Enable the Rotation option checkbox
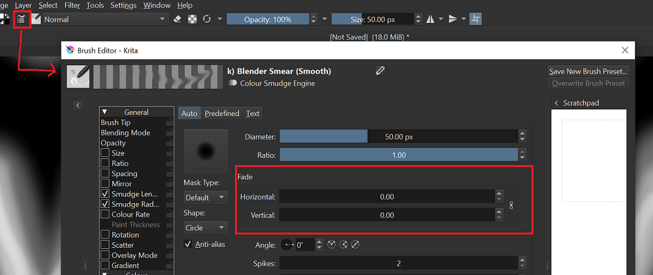The width and height of the screenshot is (653, 275). point(105,235)
